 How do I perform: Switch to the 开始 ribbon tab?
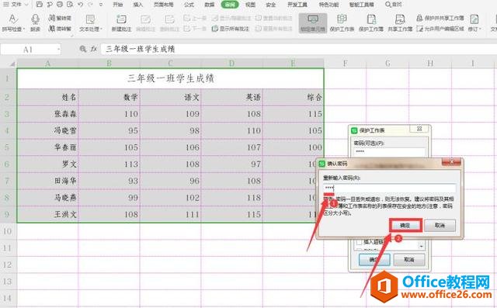[117, 5]
